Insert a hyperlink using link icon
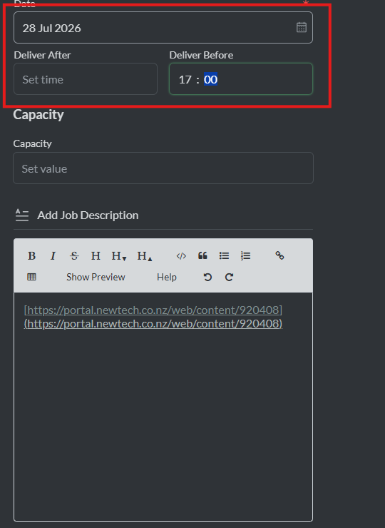385x528 pixels. coord(279,255)
